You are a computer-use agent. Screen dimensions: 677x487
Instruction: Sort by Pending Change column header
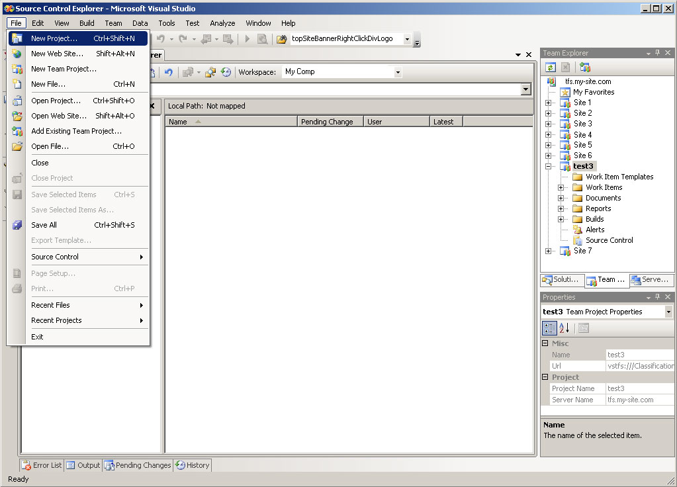click(331, 122)
